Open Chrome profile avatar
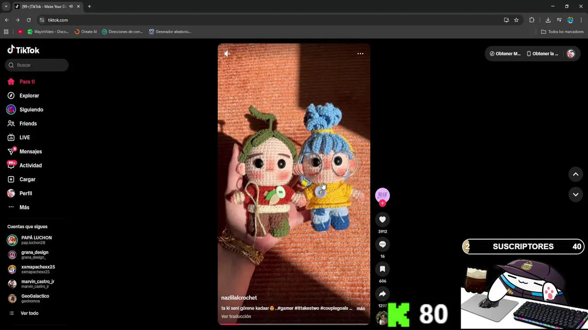 pyautogui.click(x=570, y=20)
